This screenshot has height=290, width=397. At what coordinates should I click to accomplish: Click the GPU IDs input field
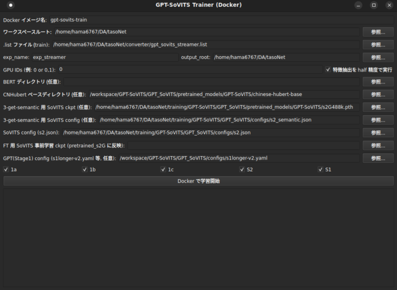[x=189, y=70]
